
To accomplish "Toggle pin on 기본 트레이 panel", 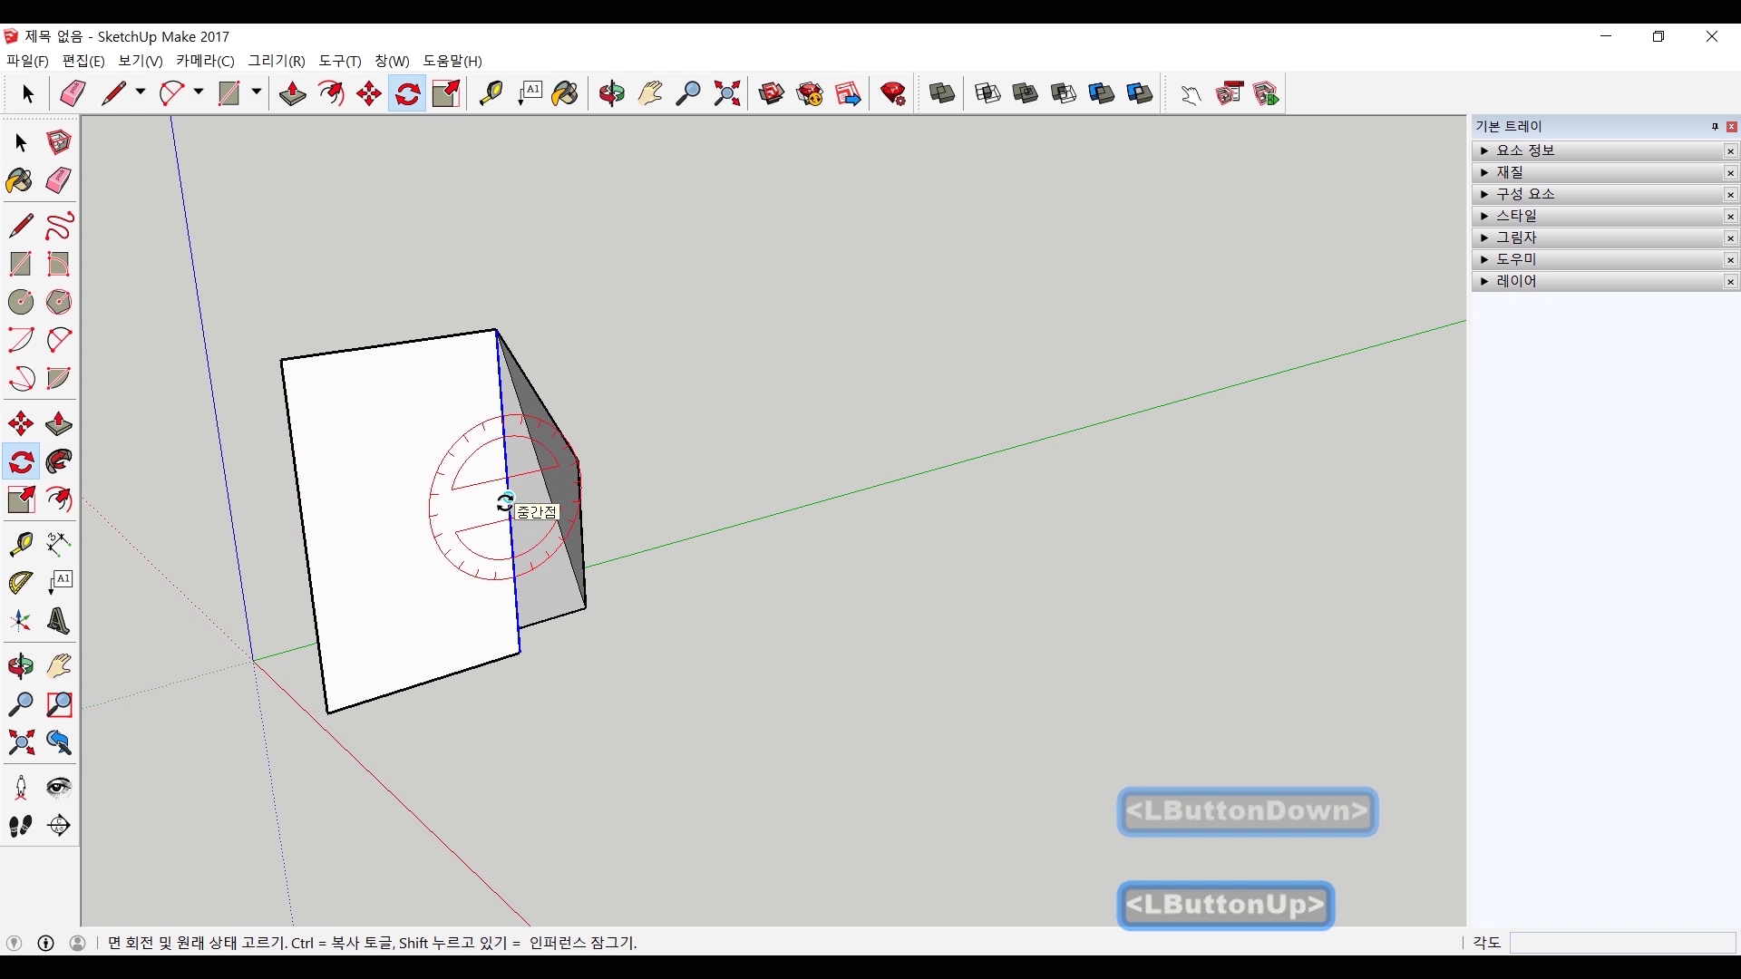I will point(1714,126).
